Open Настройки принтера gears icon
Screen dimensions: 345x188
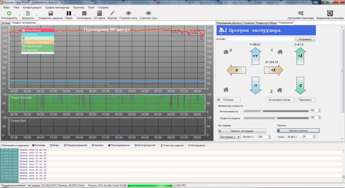click(x=301, y=13)
